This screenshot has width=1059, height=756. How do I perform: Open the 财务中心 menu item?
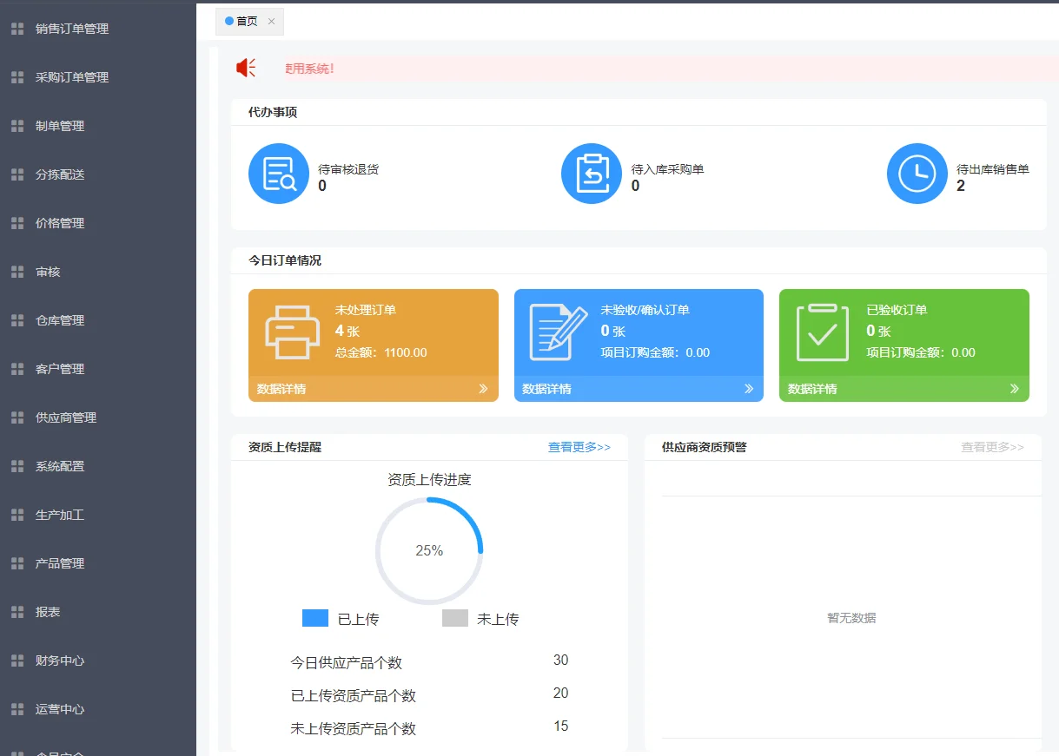pos(67,660)
